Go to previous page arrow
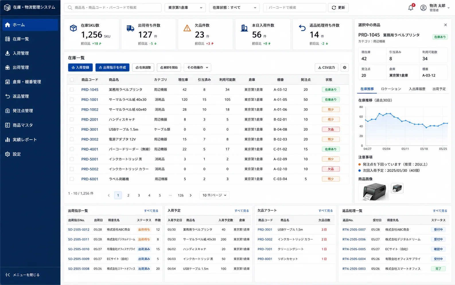Viewport: 455px width, 285px height. pyautogui.click(x=109, y=195)
